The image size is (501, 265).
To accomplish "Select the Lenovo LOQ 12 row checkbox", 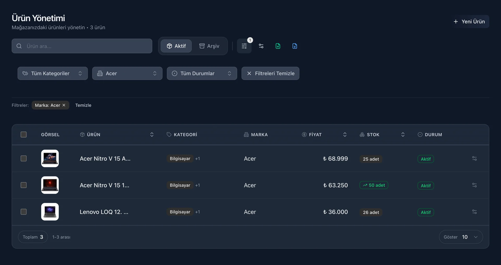I will (x=23, y=212).
